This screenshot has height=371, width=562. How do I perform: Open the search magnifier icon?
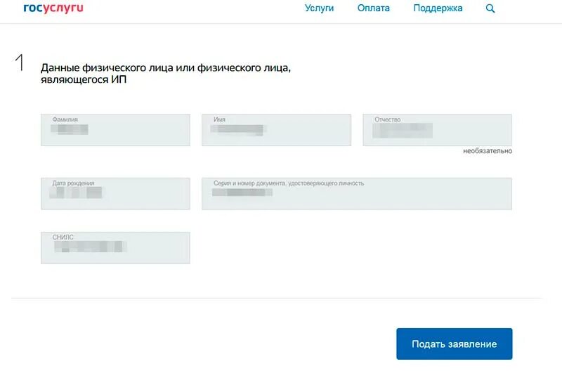click(490, 8)
